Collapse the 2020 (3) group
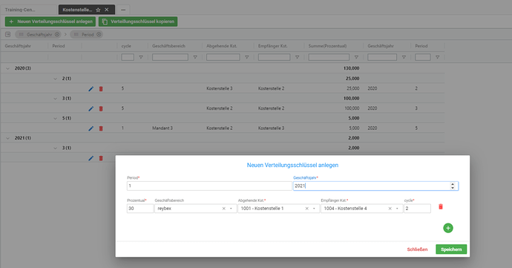The image size is (512, 268). [8, 68]
